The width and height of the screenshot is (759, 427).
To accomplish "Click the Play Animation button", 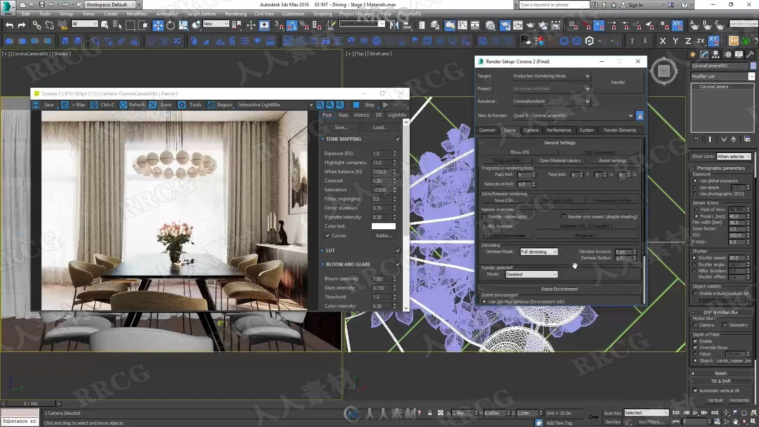I will (x=695, y=413).
